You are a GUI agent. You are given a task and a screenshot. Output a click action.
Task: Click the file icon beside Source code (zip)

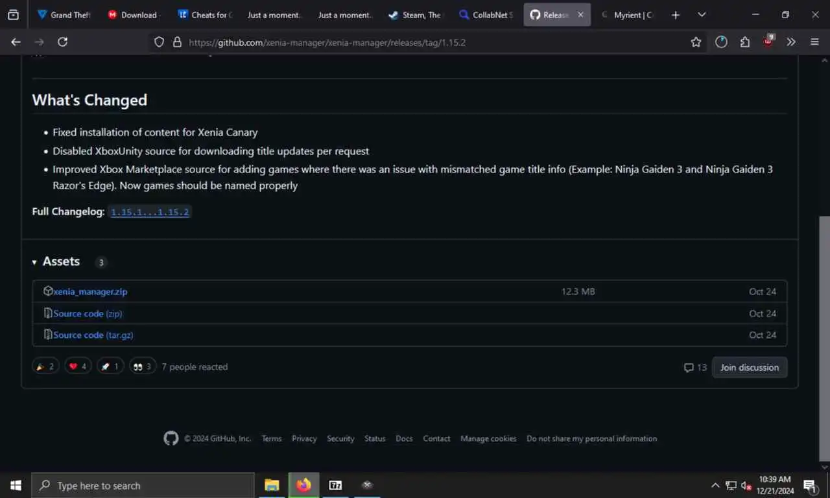click(x=48, y=313)
